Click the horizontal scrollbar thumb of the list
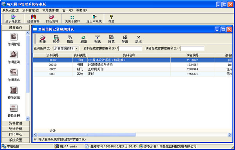Viewport: 235px width, 150px height. [x=87, y=135]
